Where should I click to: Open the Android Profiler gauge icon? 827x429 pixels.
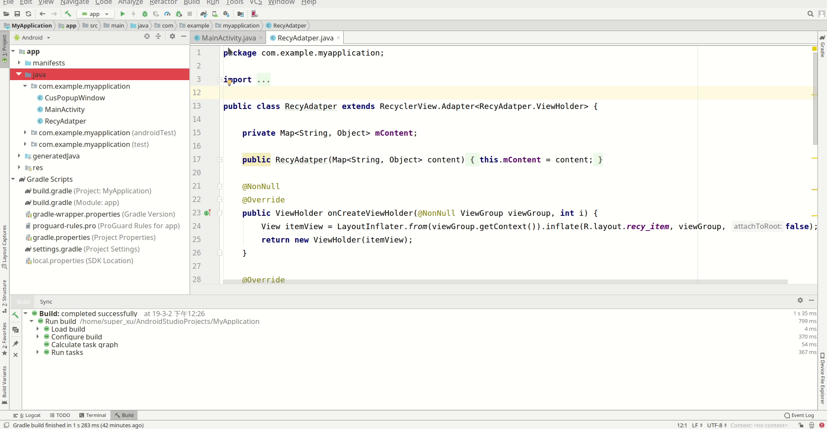167,14
